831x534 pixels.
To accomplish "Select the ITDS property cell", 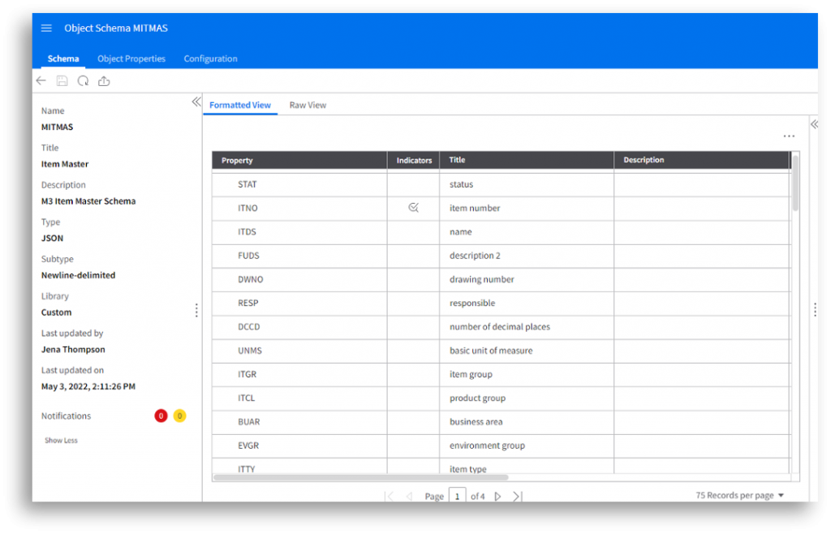I will 299,232.
